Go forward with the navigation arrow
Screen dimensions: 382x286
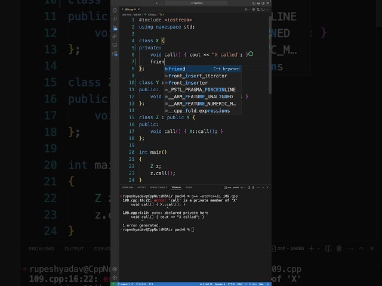coord(162,3)
